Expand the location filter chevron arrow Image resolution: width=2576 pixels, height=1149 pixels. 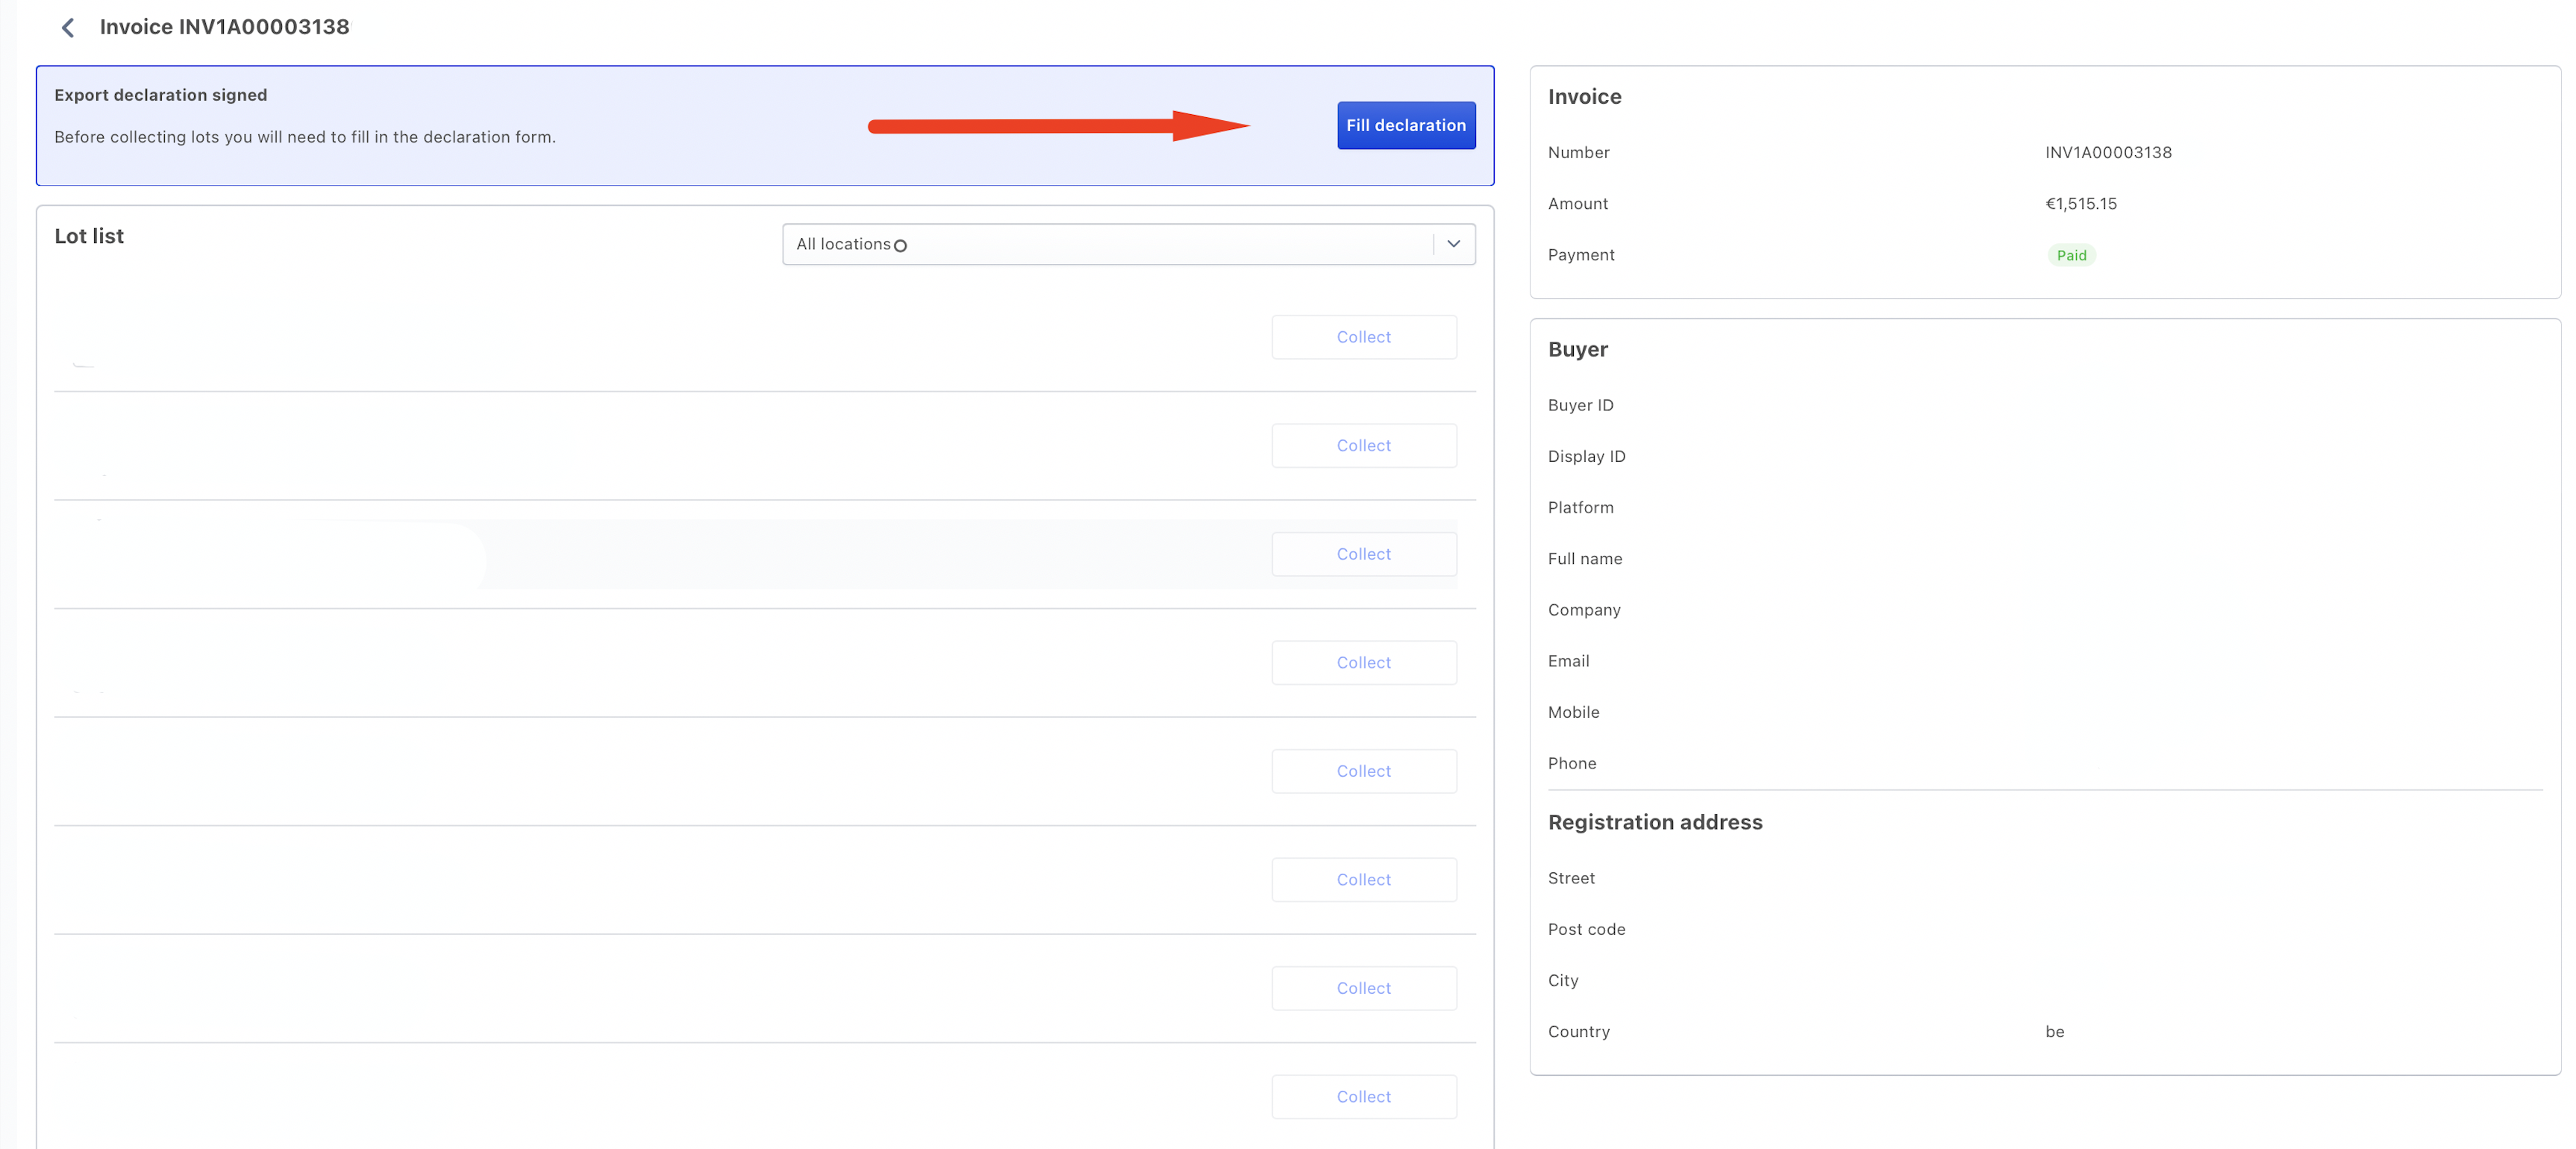(1453, 244)
